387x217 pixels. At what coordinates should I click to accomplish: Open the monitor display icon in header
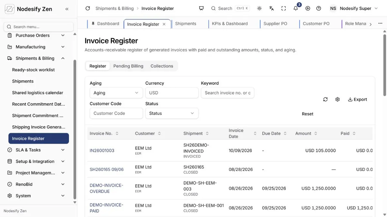[x=201, y=8]
